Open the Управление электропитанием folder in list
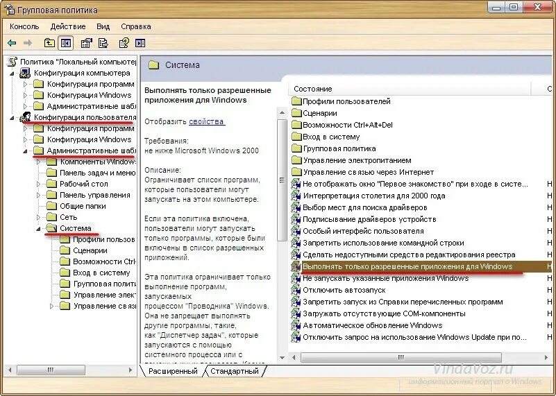The height and width of the screenshot is (396, 556). coord(357,160)
